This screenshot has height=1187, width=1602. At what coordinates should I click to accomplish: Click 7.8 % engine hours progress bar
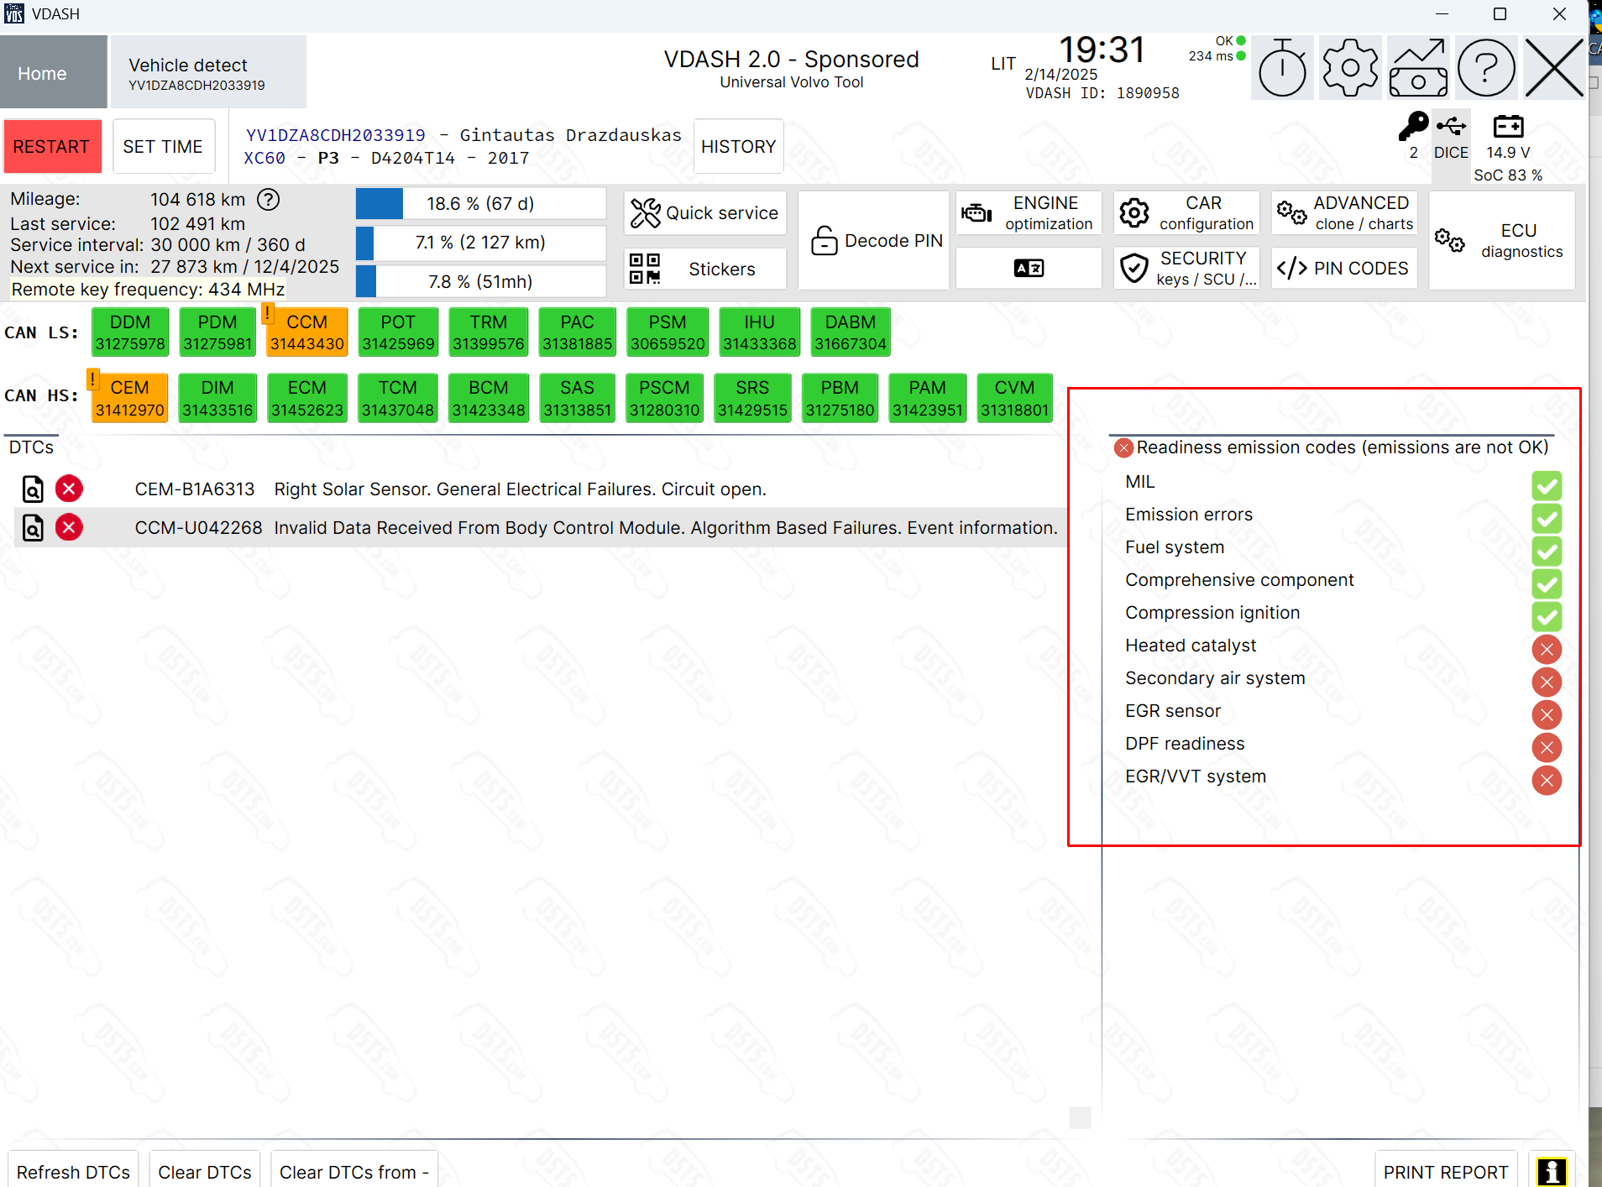[x=481, y=282]
